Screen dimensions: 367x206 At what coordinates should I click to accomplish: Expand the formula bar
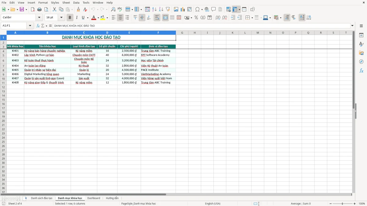(352, 26)
